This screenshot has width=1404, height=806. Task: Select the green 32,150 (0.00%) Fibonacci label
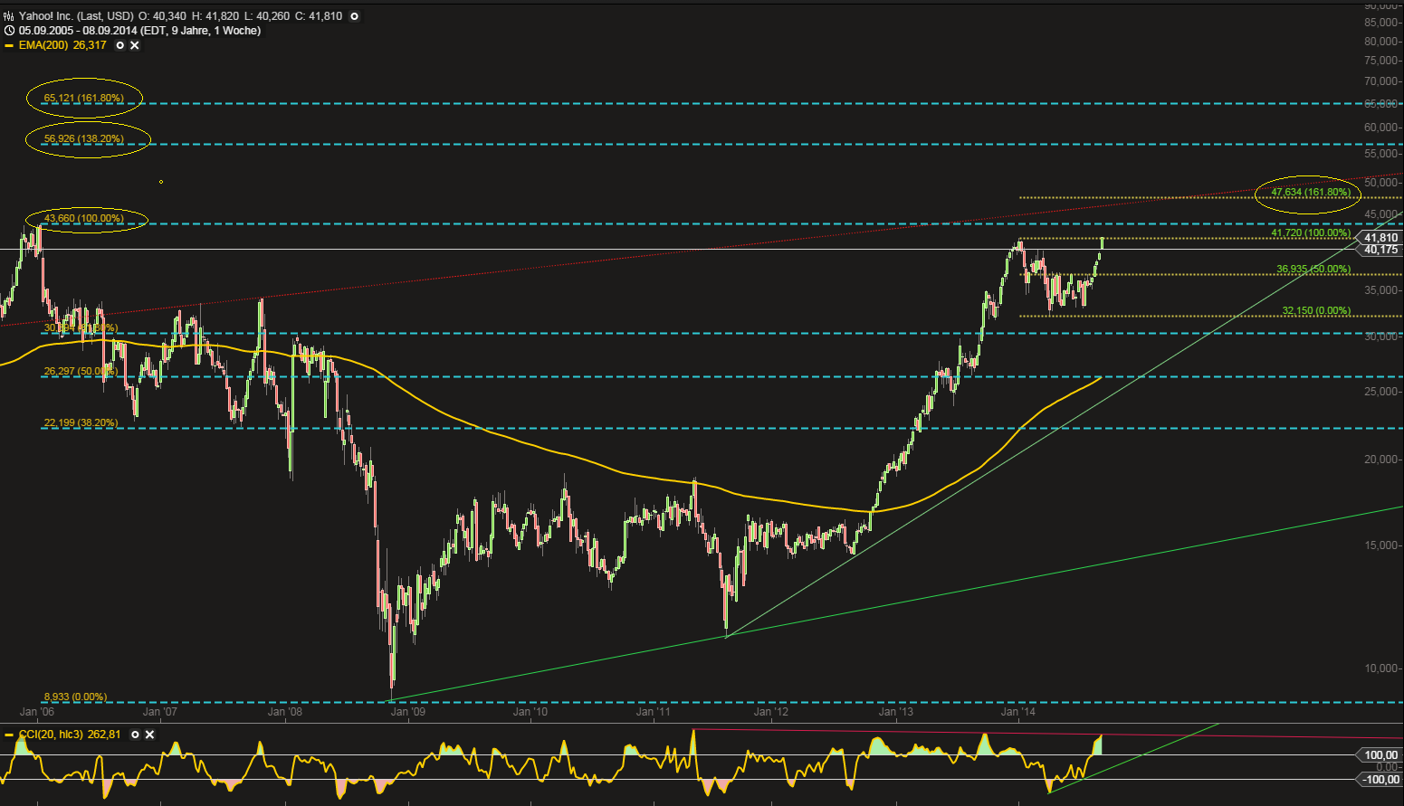(1316, 310)
